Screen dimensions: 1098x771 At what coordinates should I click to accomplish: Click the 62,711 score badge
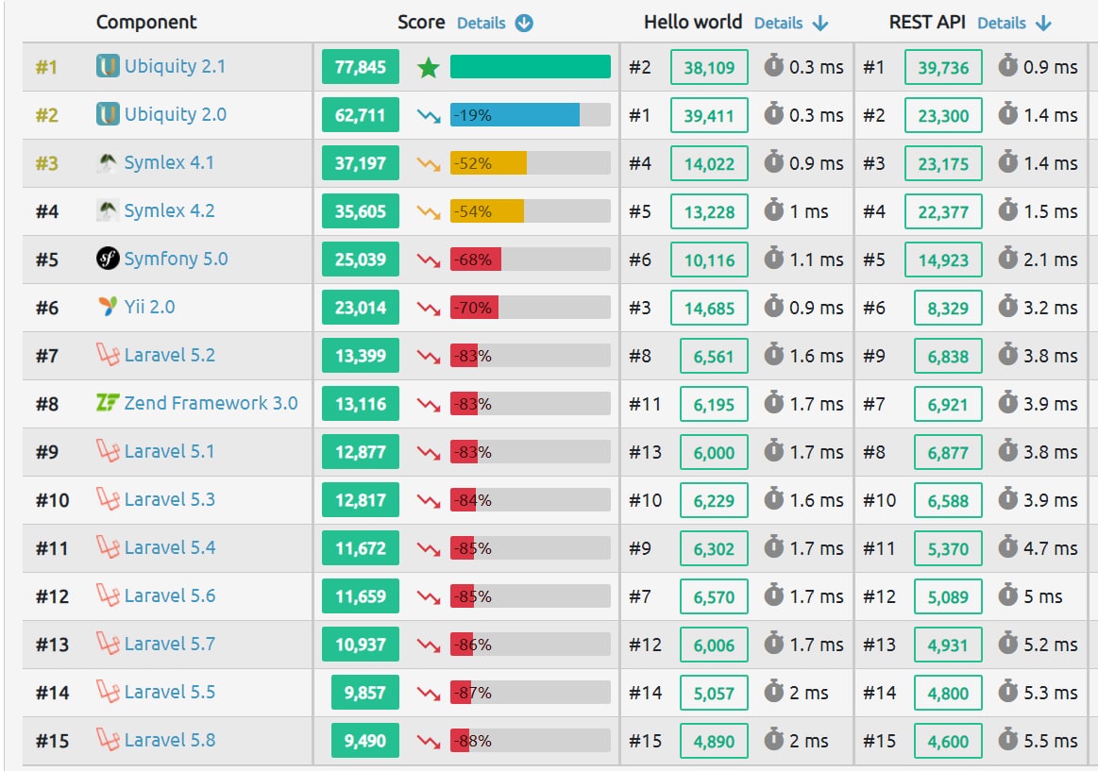pyautogui.click(x=360, y=115)
